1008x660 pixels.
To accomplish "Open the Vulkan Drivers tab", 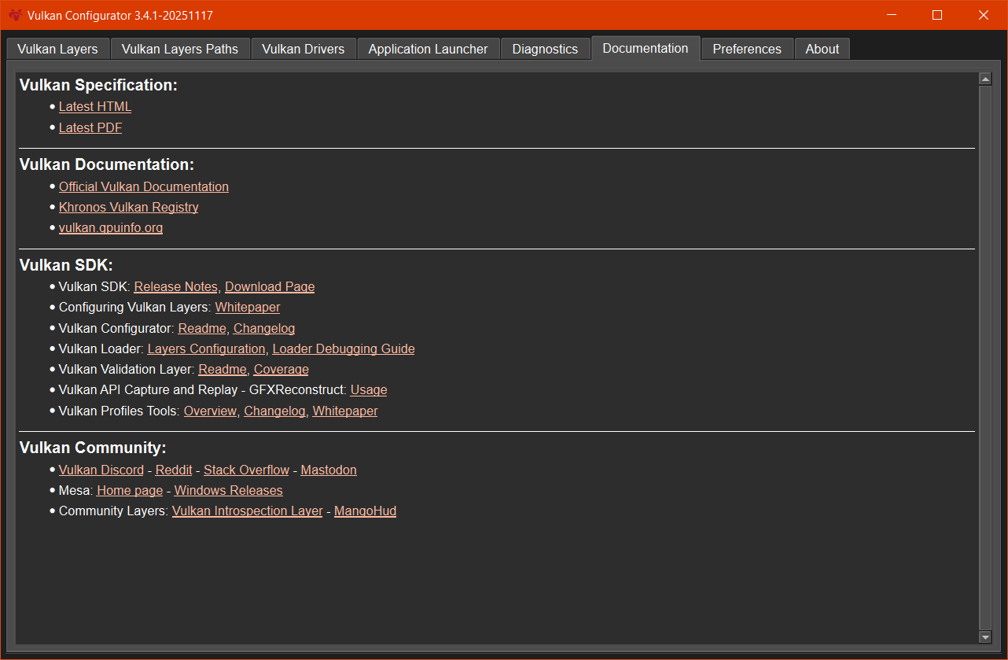I will pos(303,49).
